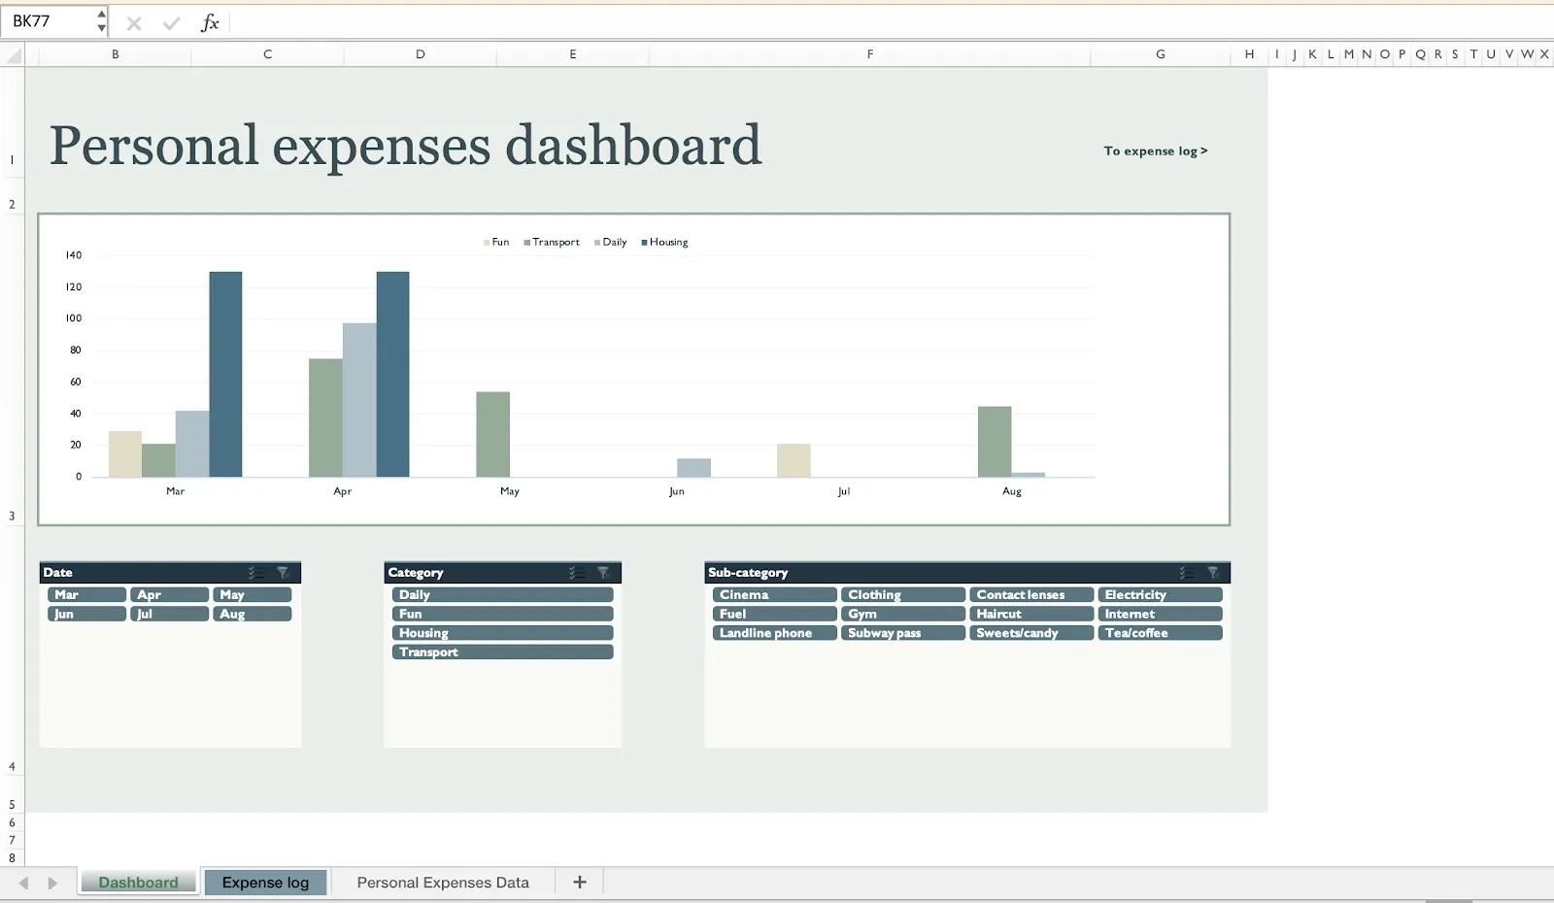
Task: Filter Date slicer by Jul
Action: (170, 614)
